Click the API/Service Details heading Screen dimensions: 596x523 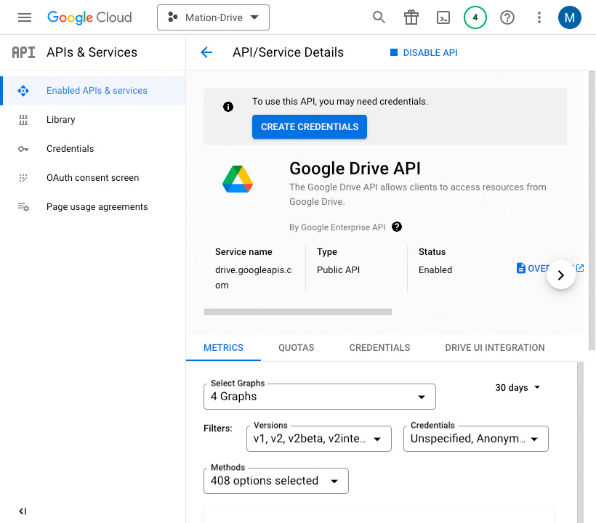tap(288, 52)
